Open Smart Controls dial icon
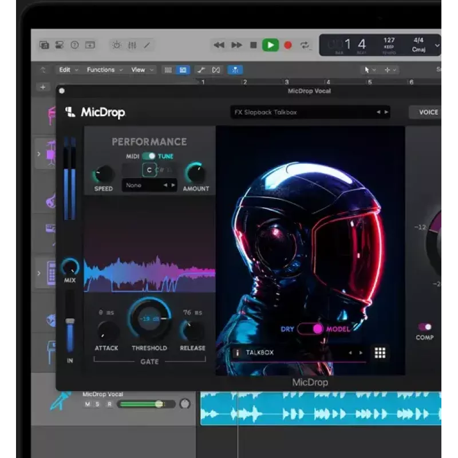This screenshot has width=458, height=458. [x=117, y=45]
